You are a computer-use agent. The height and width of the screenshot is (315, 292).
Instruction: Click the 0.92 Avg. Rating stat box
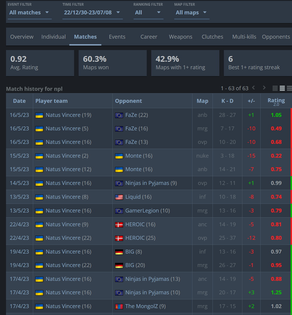[x=40, y=63]
